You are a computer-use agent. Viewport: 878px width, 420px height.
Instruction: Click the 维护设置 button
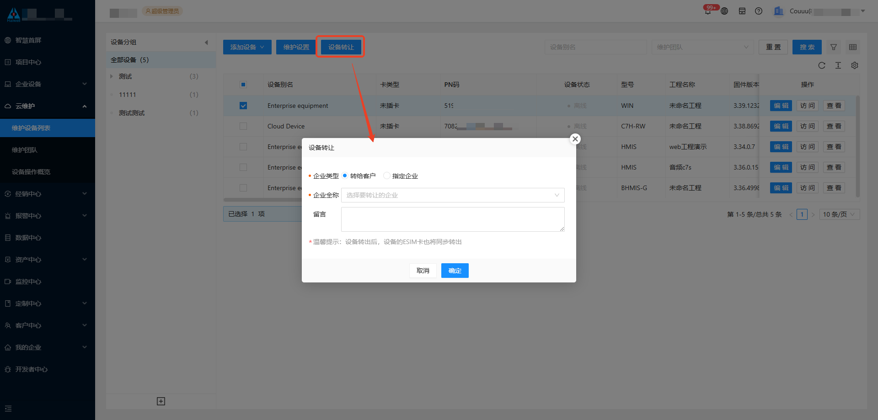tap(296, 47)
